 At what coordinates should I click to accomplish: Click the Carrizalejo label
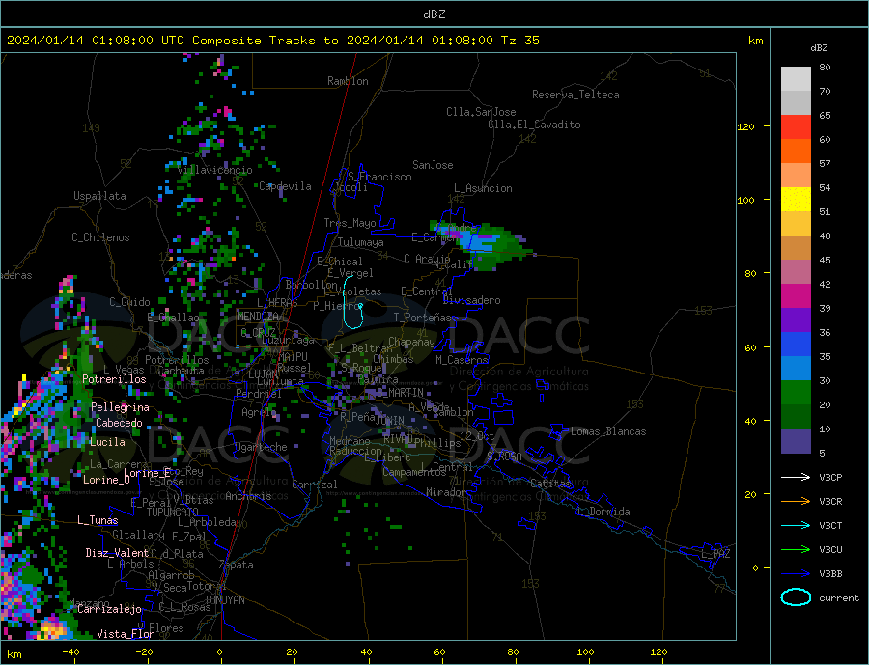tap(109, 610)
